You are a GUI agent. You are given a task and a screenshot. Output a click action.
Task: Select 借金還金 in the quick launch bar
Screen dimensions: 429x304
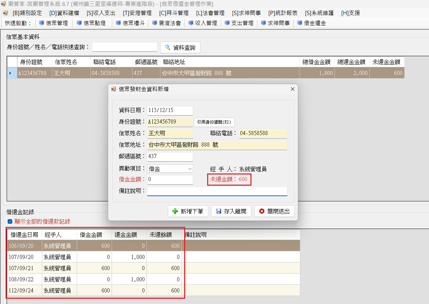(311, 23)
